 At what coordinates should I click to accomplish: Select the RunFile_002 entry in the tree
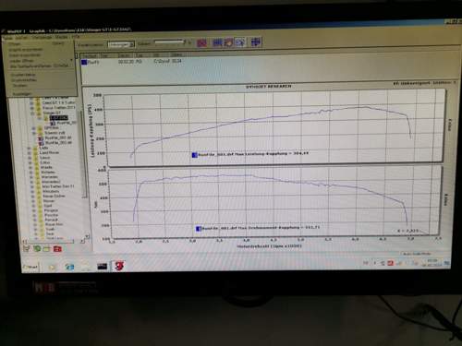[58, 138]
